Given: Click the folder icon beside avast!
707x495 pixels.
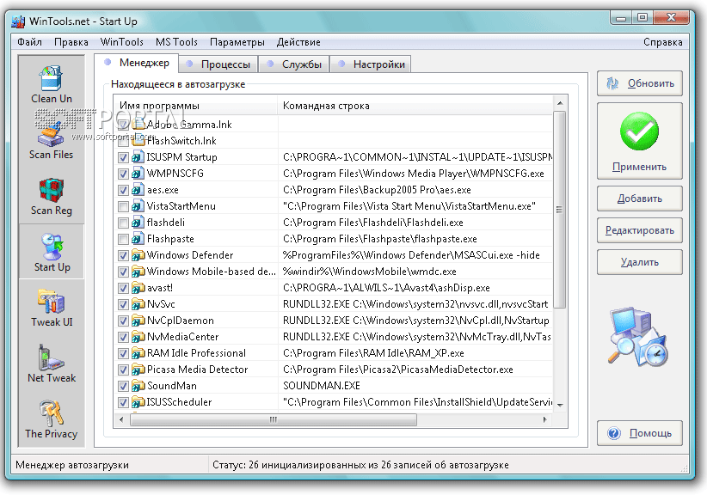Looking at the screenshot, I should [x=138, y=288].
